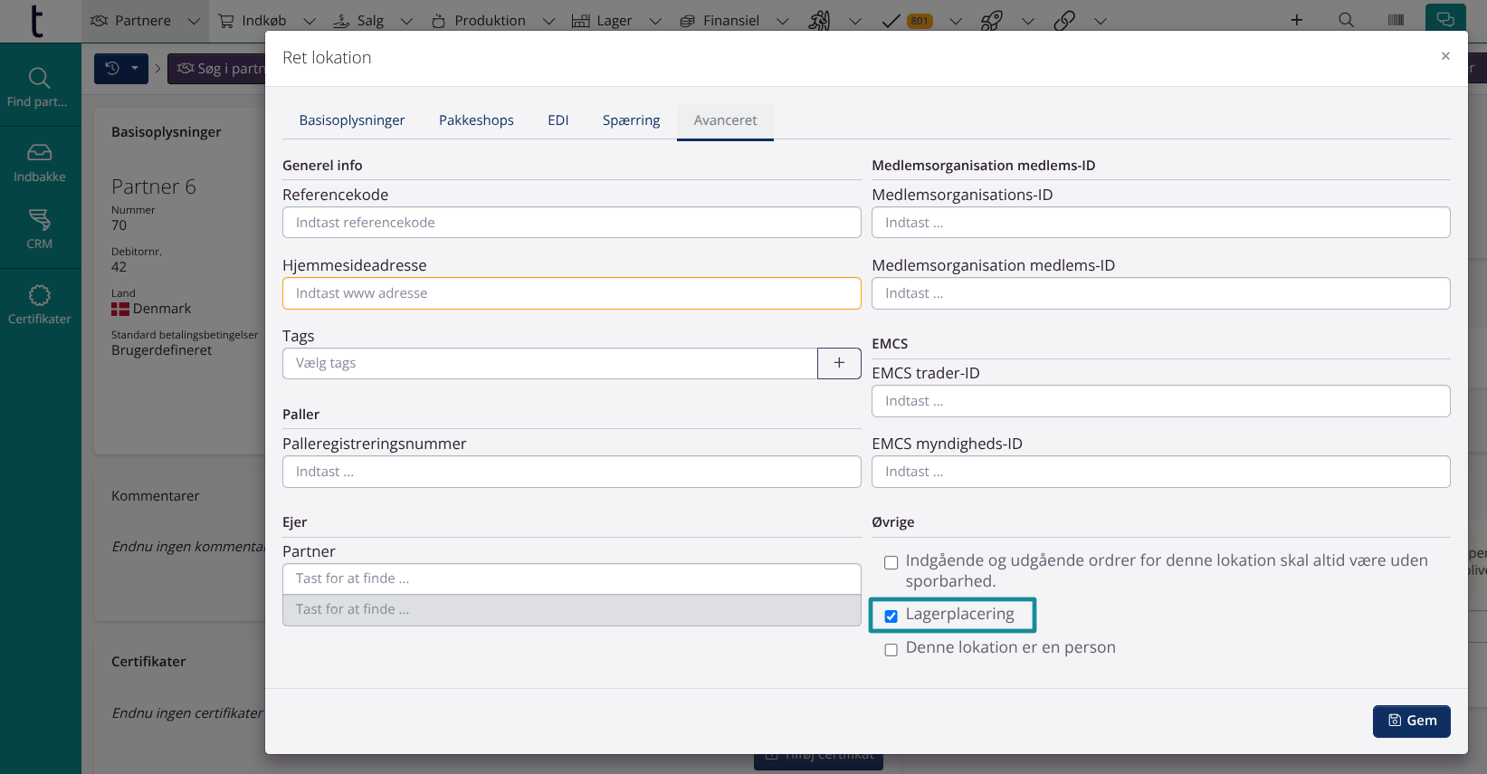Click the search magnifier in top bar
The width and height of the screenshot is (1487, 774).
(1346, 20)
